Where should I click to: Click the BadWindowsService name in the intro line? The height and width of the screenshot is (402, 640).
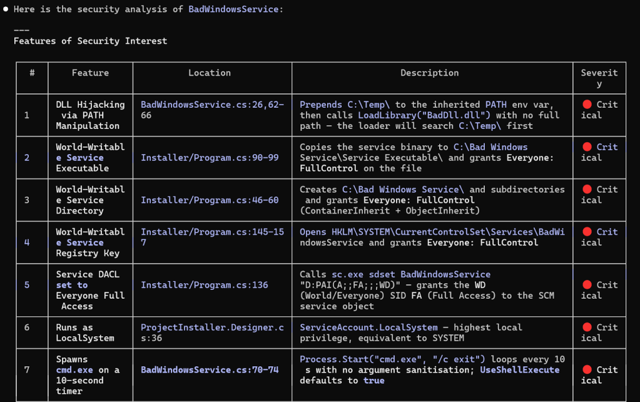pyautogui.click(x=233, y=9)
